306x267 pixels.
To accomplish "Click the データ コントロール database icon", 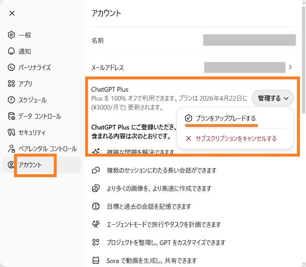I will pyautogui.click(x=12, y=116).
